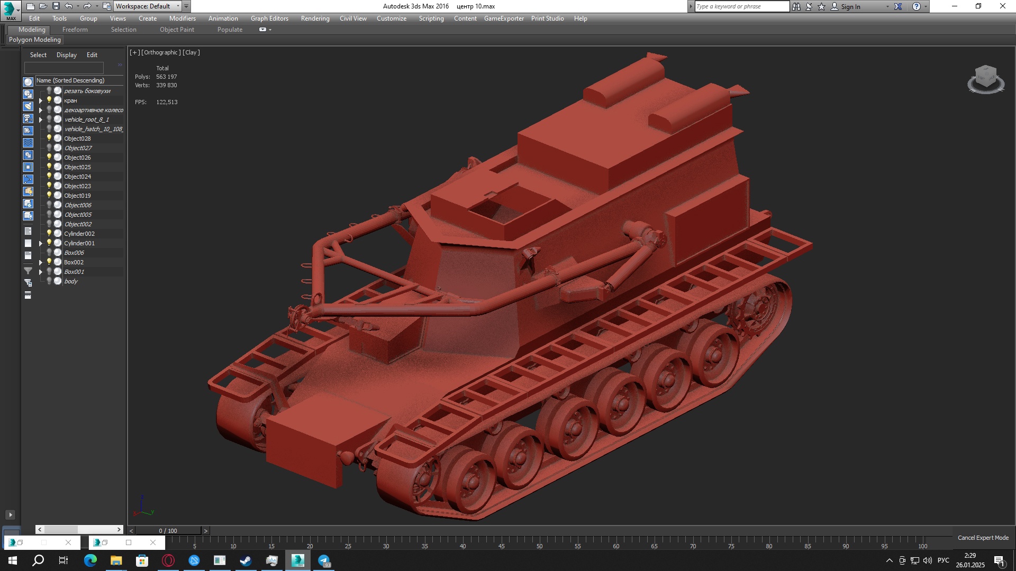Image resolution: width=1016 pixels, height=571 pixels.
Task: Click the [Orthographic] viewport label
Action: [161, 52]
